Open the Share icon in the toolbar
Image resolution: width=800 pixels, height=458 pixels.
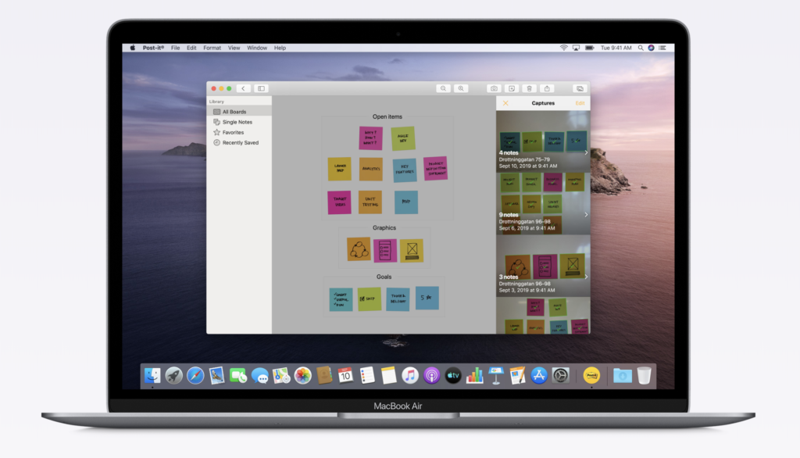547,88
